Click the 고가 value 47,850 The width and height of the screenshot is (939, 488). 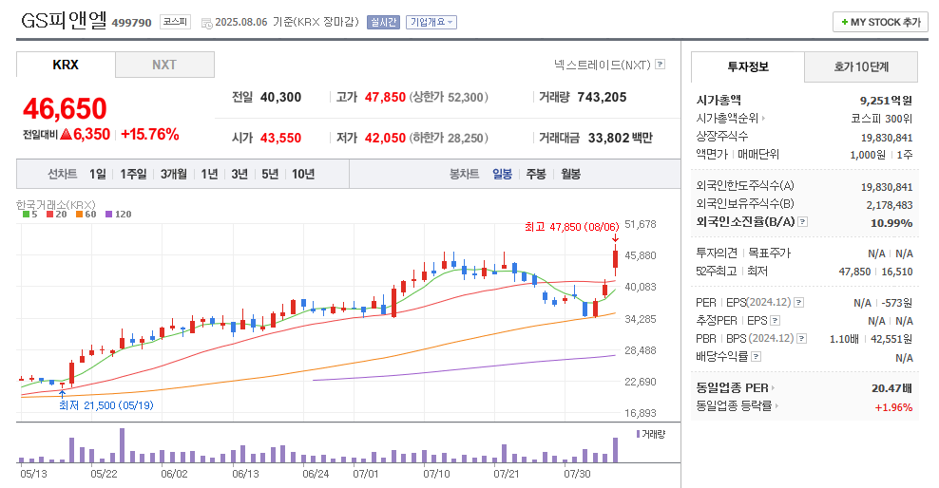[x=385, y=98]
